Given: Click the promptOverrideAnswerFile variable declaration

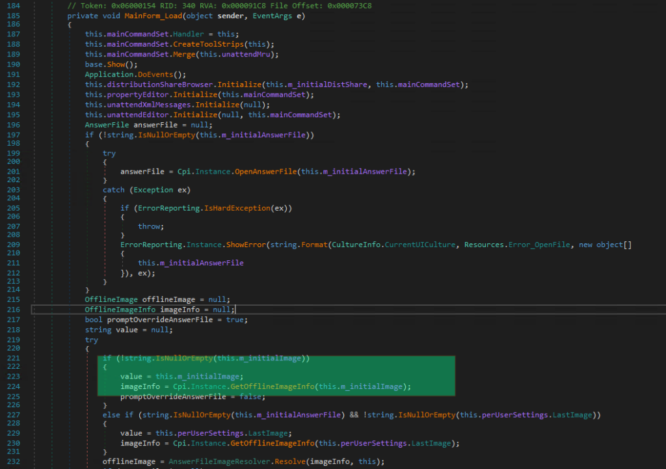Looking at the screenshot, I should [x=161, y=320].
